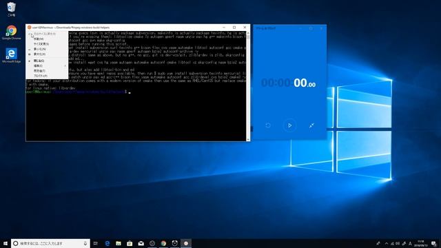
Task: Minimize the terminal window
Action: [x=224, y=28]
